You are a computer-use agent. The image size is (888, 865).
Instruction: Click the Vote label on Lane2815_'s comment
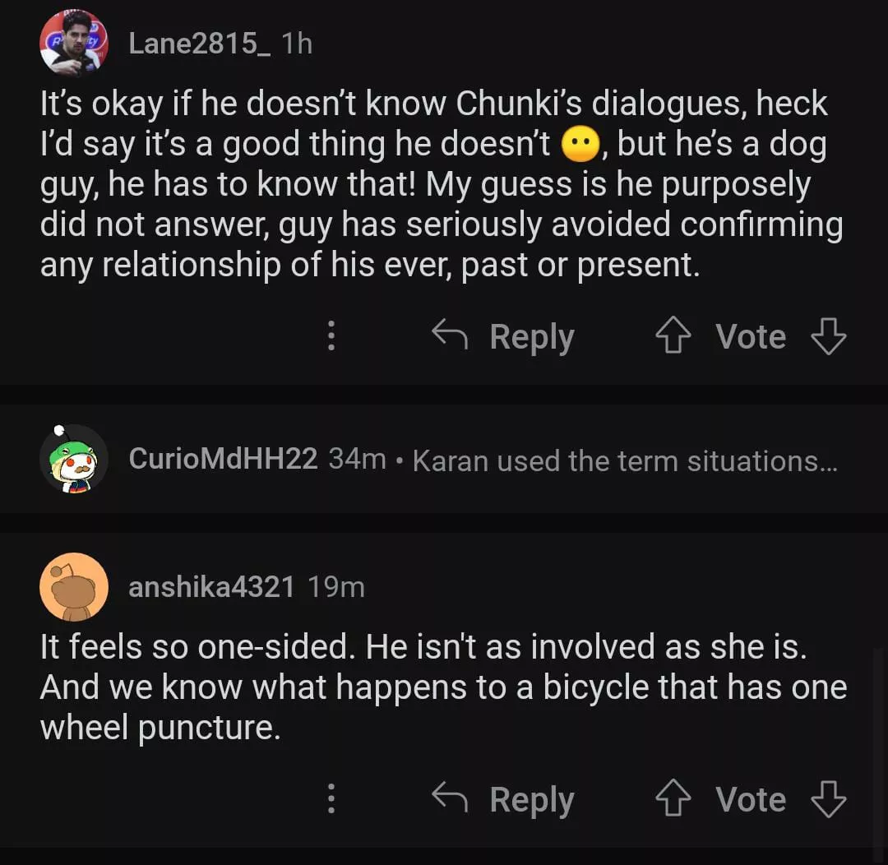click(750, 337)
